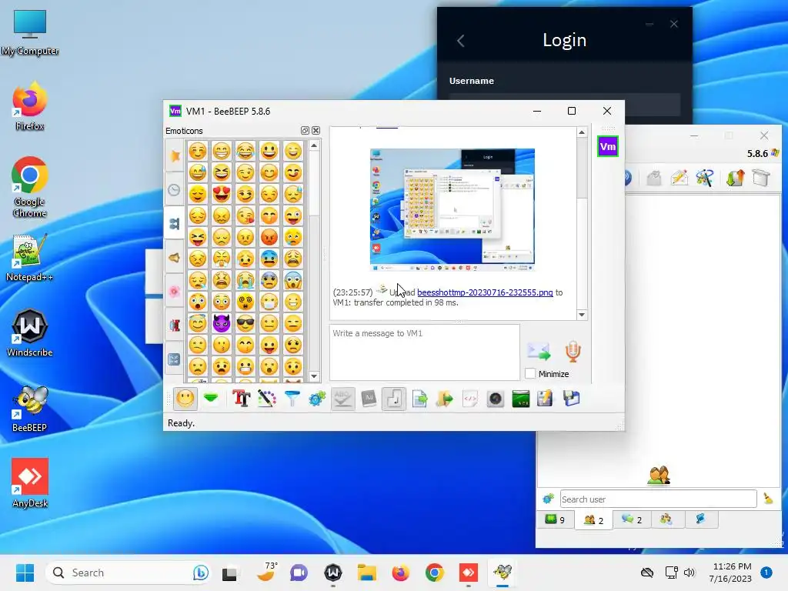The height and width of the screenshot is (591, 788).
Task: Toggle the dictionary word completer icon
Action: [369, 399]
